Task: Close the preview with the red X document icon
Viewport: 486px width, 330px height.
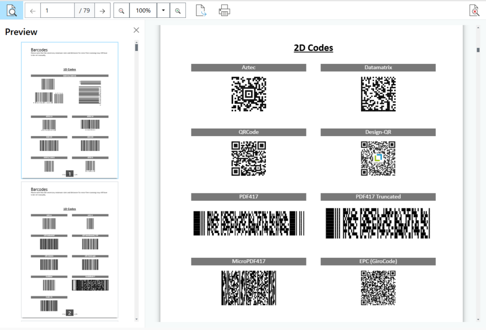Action: [474, 10]
